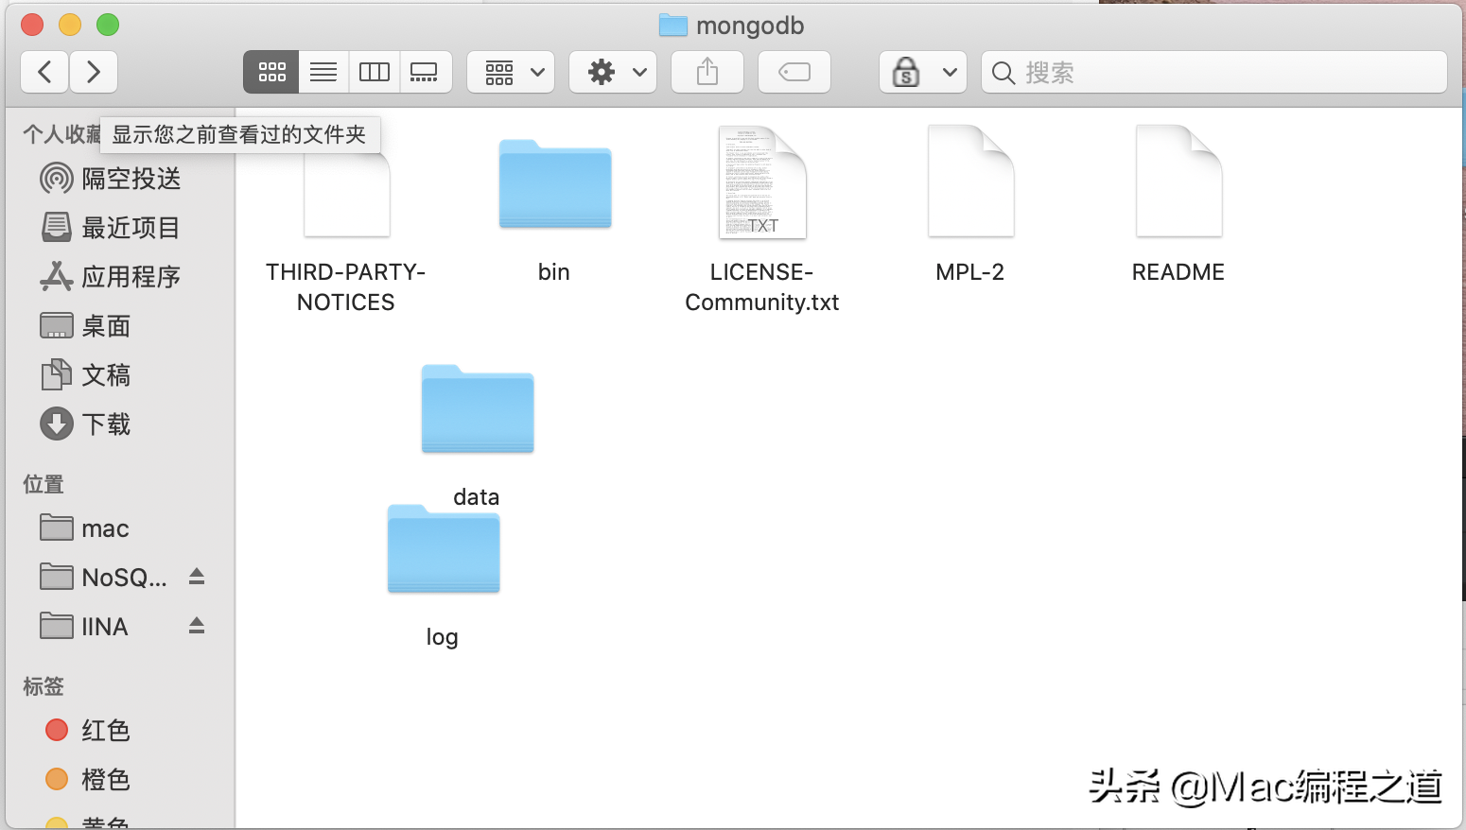The width and height of the screenshot is (1466, 830).
Task: Select the README file icon
Action: point(1179,182)
